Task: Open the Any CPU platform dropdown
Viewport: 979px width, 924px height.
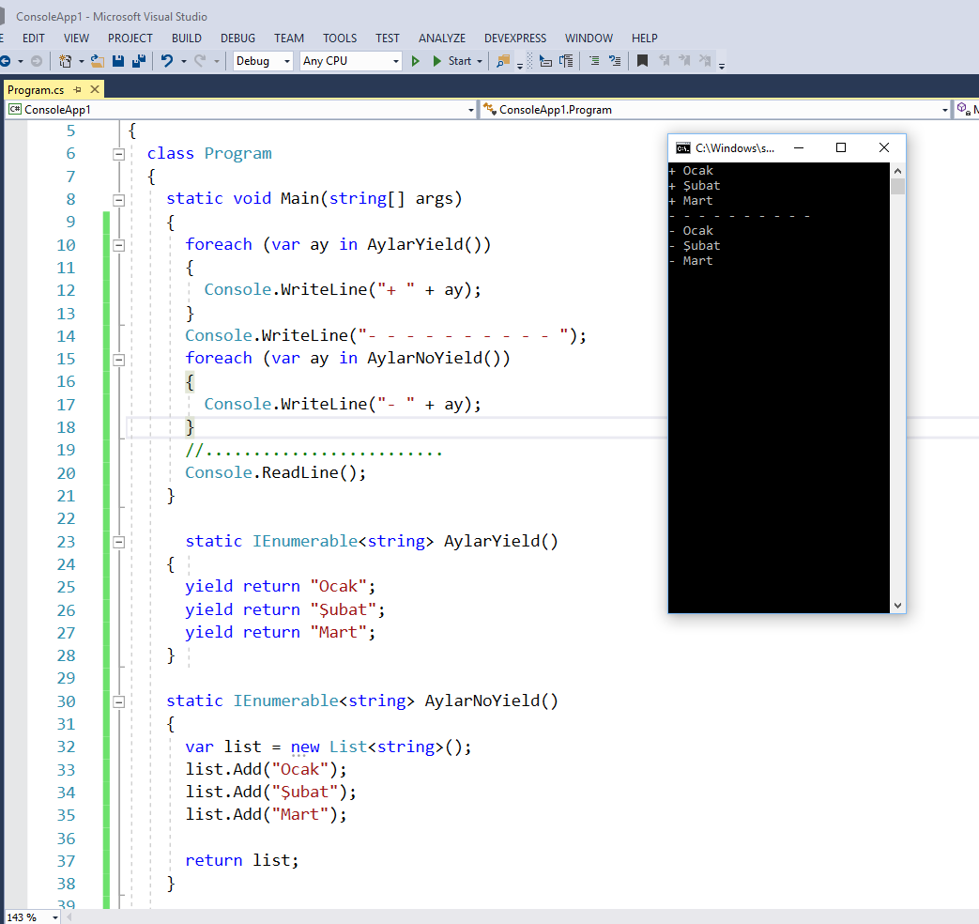Action: pos(398,60)
